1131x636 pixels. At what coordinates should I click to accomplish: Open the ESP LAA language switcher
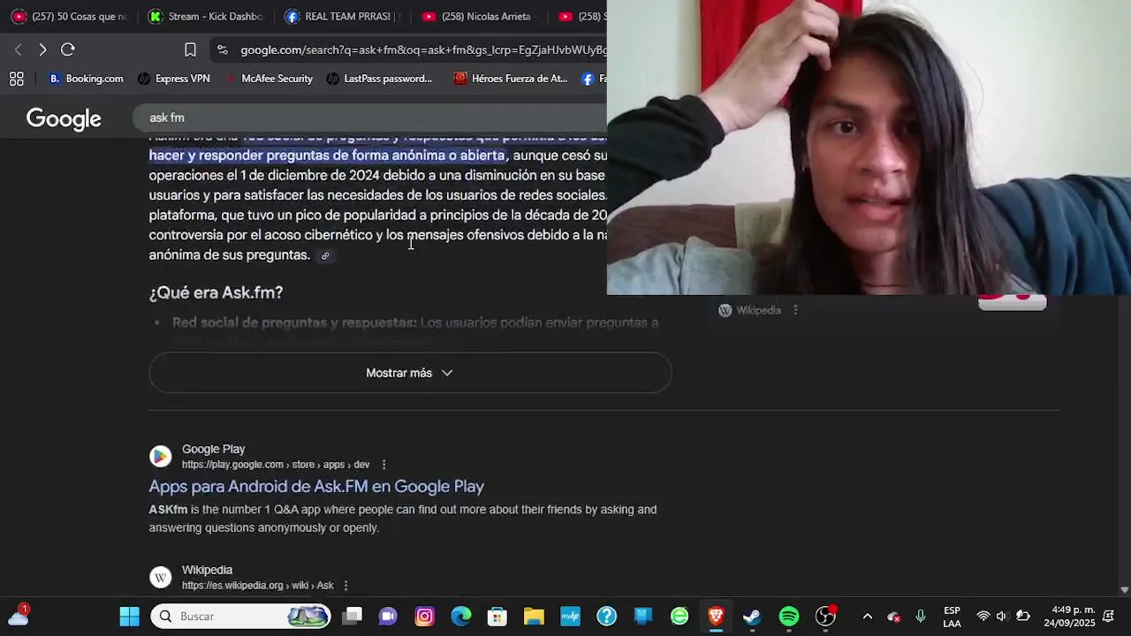click(952, 617)
